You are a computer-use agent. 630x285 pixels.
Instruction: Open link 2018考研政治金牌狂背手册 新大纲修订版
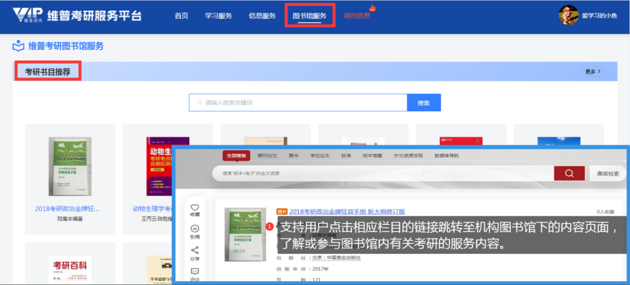(x=347, y=212)
